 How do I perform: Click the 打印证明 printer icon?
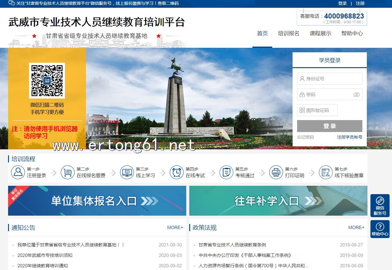[276, 172]
